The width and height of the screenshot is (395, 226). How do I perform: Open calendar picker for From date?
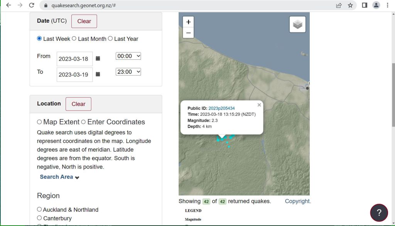point(98,59)
